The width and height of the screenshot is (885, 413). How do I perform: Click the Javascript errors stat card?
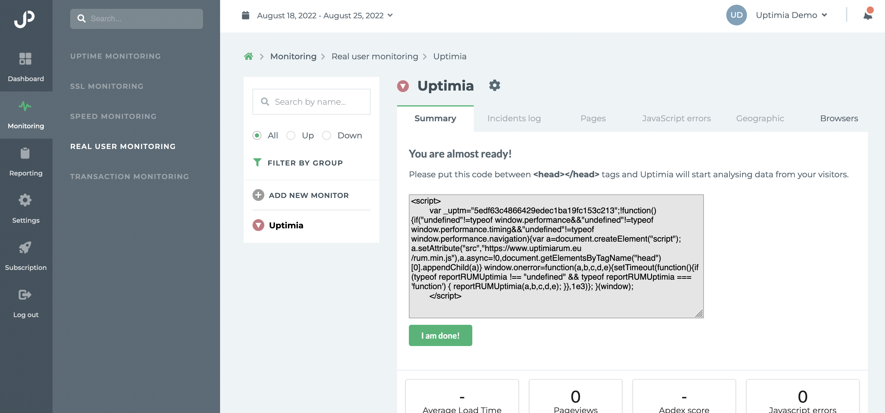802,396
